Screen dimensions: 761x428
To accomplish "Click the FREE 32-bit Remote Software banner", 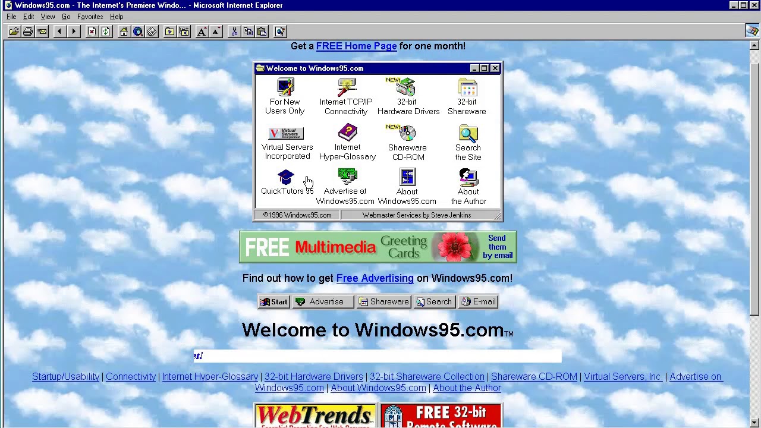I will (x=441, y=416).
